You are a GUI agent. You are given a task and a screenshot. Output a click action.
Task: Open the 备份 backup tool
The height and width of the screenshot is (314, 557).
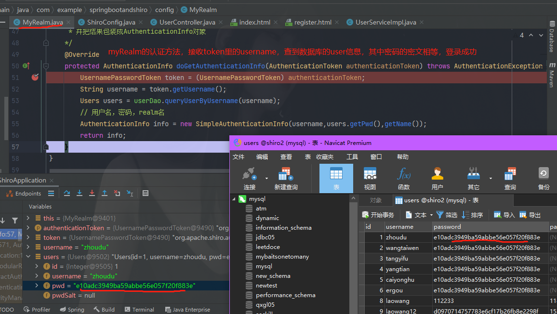tap(543, 178)
